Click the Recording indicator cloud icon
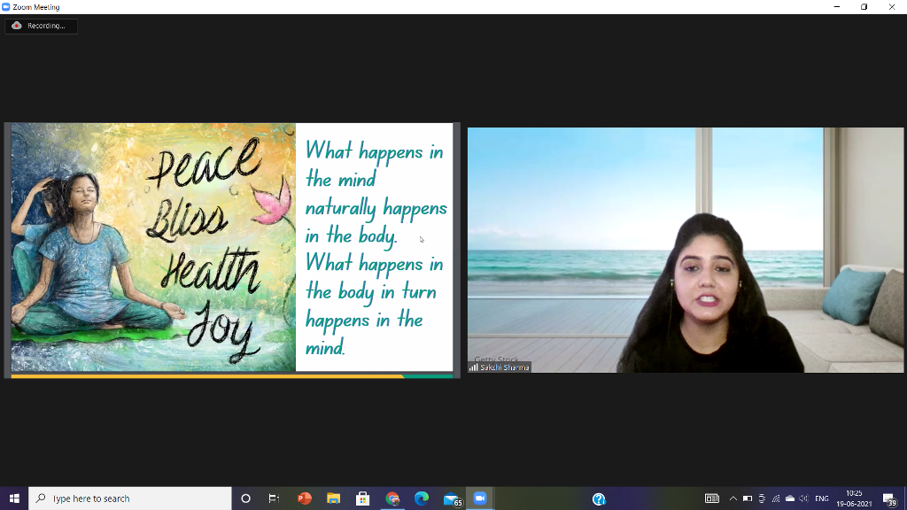907x510 pixels. point(17,26)
